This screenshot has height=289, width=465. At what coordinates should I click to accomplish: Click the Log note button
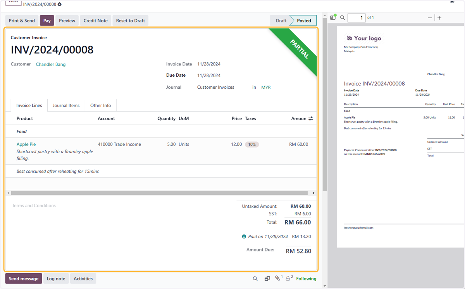56,279
